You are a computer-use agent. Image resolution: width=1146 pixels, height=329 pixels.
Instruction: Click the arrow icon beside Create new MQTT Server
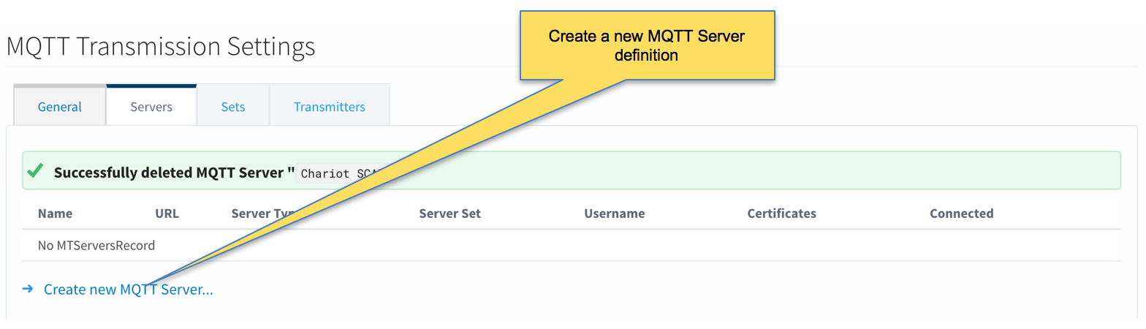28,289
